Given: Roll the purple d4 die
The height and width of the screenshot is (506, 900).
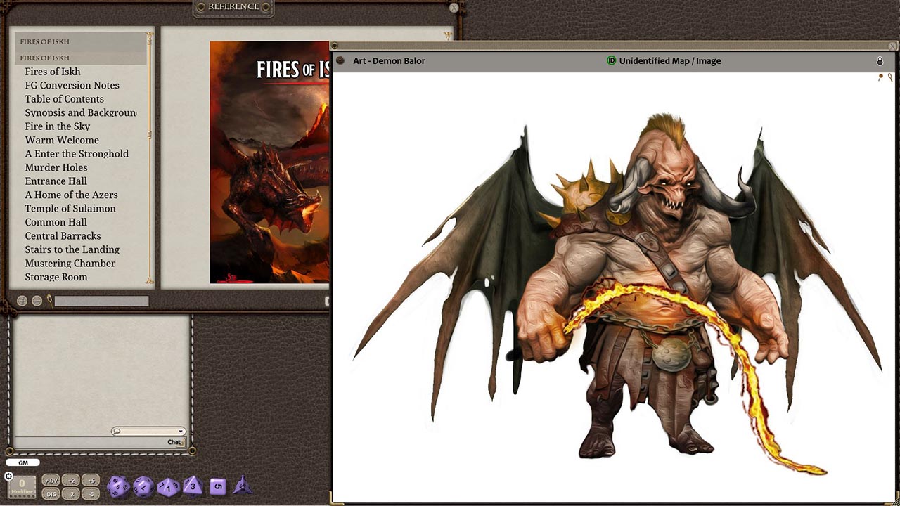Looking at the screenshot, I should [243, 486].
